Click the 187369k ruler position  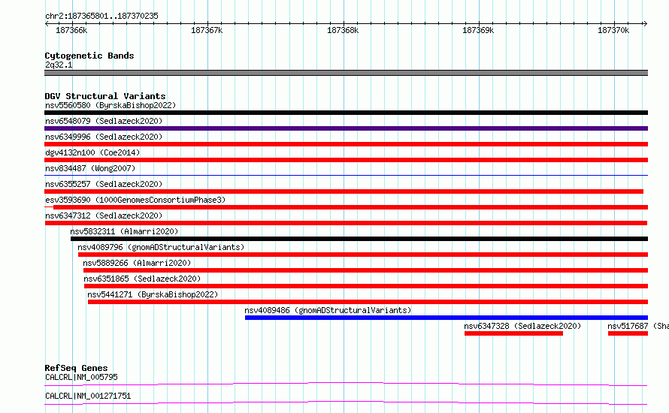[478, 30]
